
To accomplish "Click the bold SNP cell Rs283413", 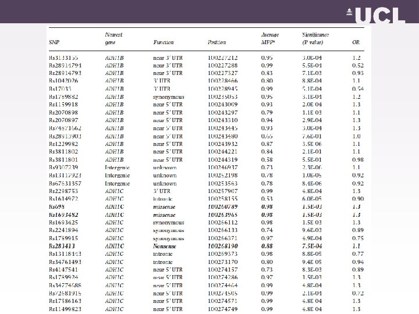I will pos(62,246).
